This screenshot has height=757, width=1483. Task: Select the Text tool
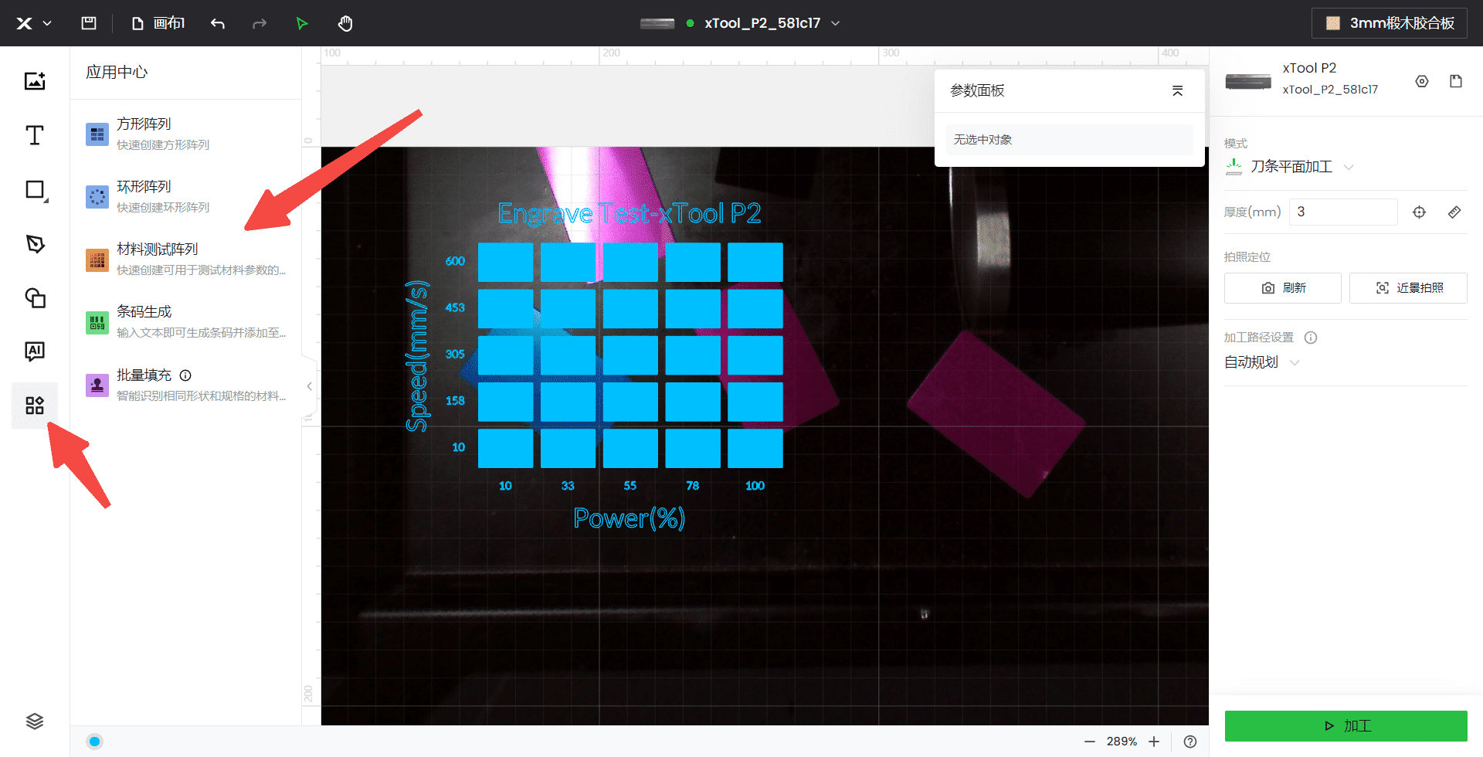click(x=35, y=135)
